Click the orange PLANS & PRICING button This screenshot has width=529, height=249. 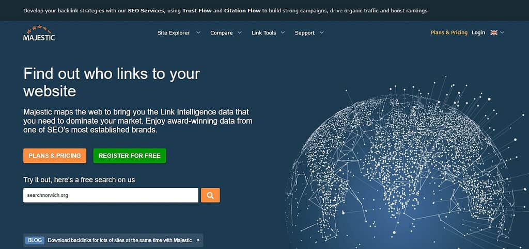point(55,156)
